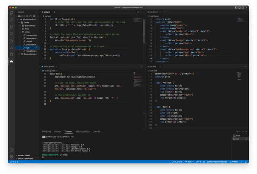Click UTF-8 encoding in status bar
The width and height of the screenshot is (257, 174).
point(198,162)
